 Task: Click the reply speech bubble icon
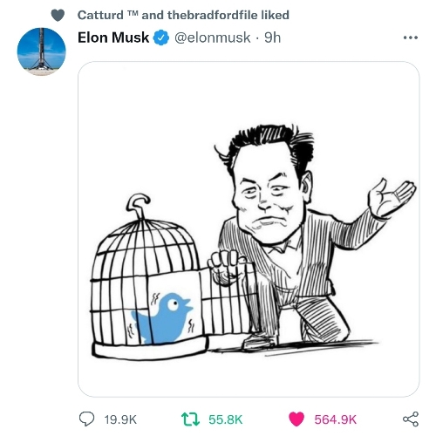coord(86,419)
